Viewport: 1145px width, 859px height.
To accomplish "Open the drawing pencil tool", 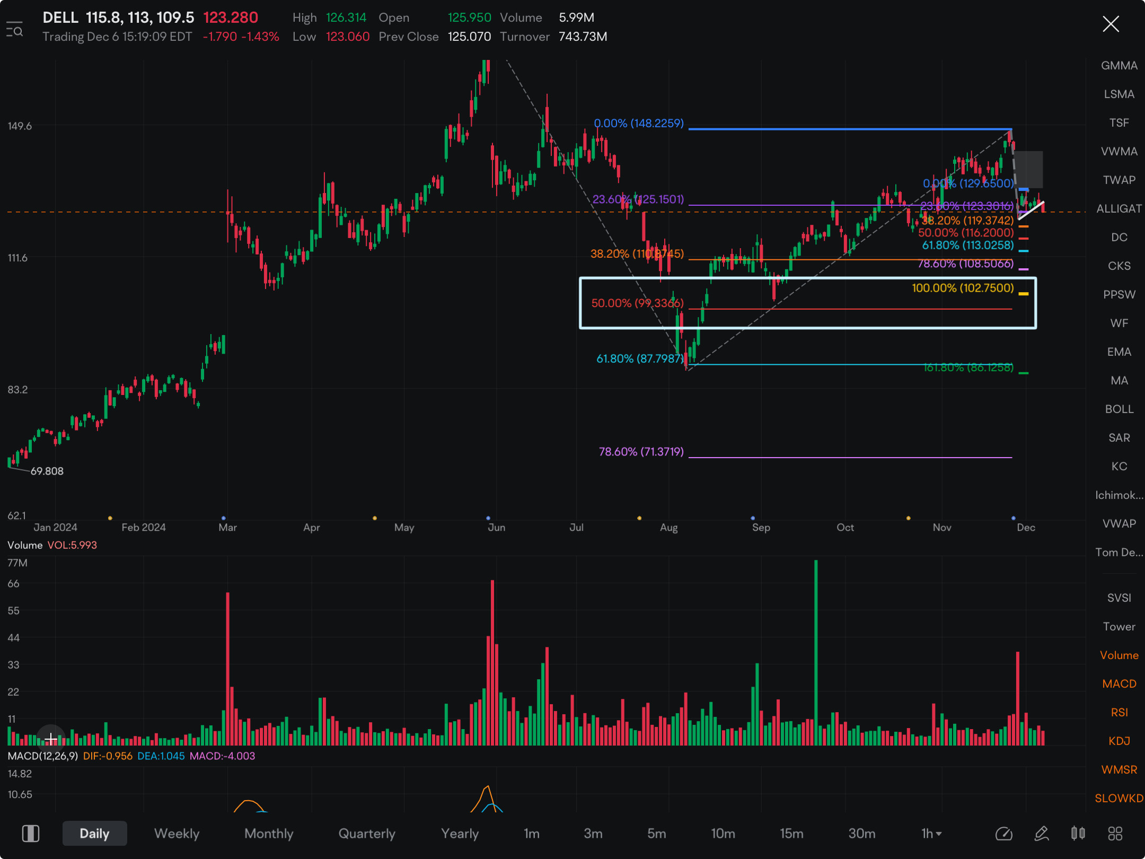I will [x=1042, y=834].
